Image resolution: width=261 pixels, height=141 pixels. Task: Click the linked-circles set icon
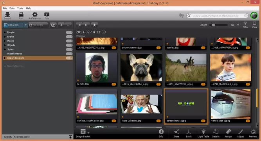tap(53, 25)
